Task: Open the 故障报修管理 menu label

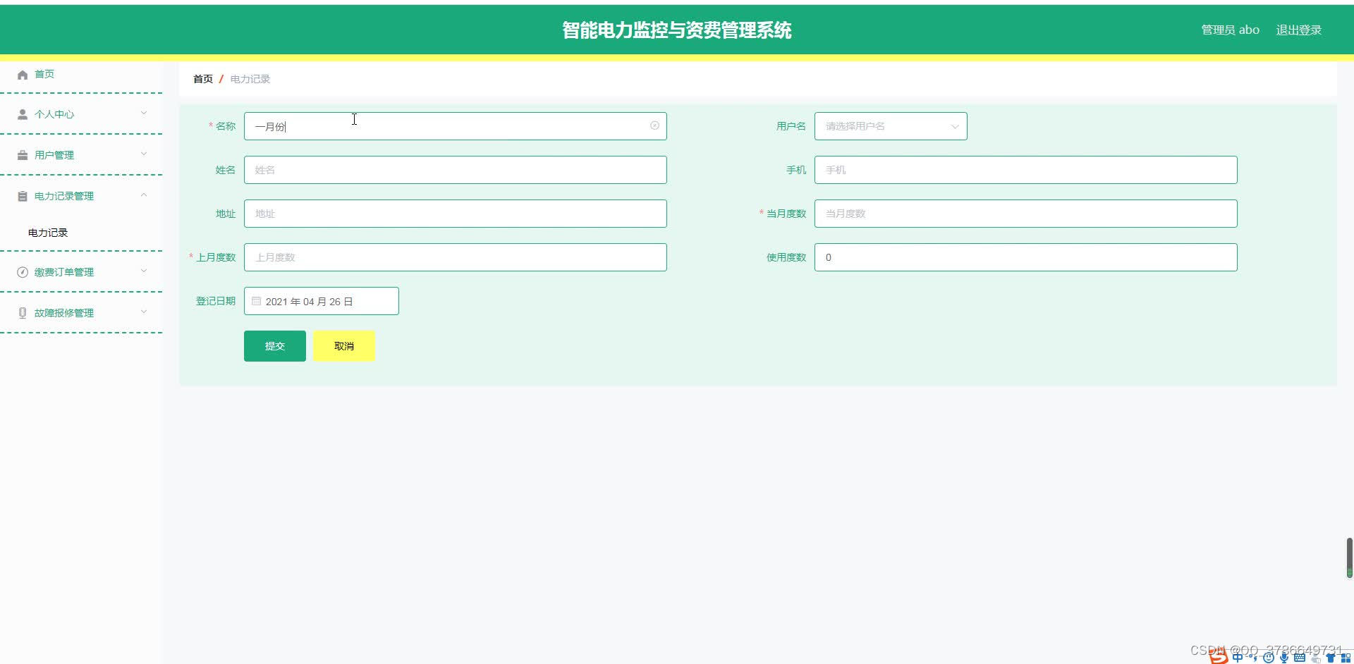Action: 64,313
